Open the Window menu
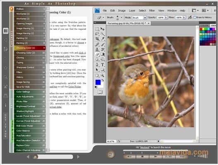Screen dimensions: 218x165 pos(172,11)
